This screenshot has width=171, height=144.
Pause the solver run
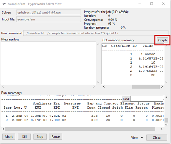56,136
